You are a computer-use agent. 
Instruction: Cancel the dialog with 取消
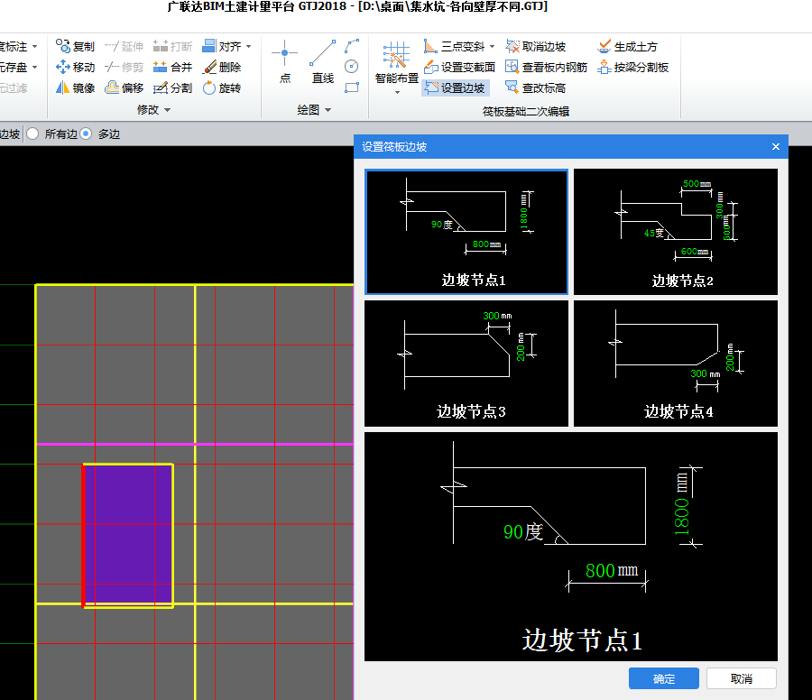coord(741,678)
